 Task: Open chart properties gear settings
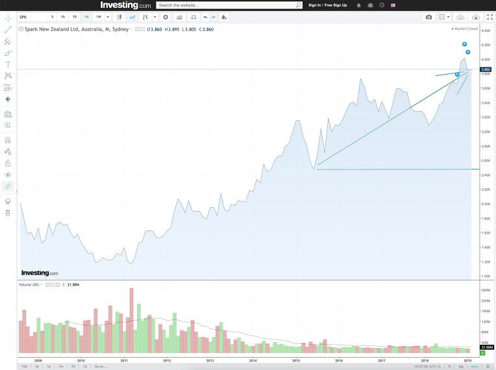click(x=166, y=17)
